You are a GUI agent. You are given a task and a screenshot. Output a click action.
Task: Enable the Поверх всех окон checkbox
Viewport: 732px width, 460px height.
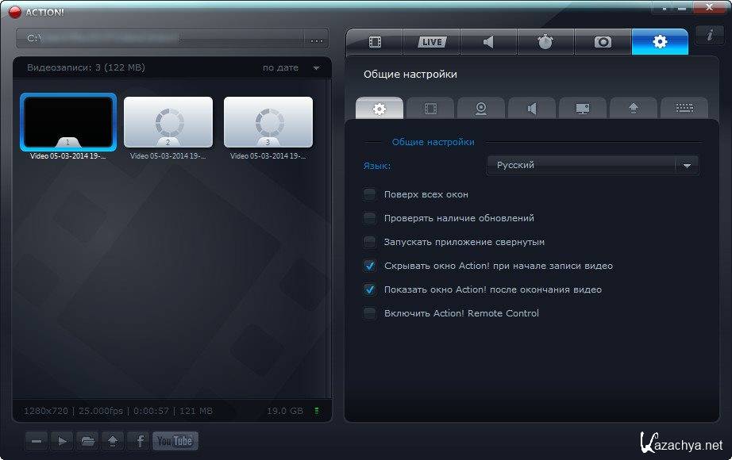(x=369, y=194)
